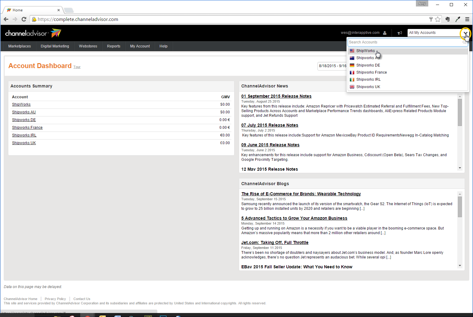Click the search magnifier in accounts box

pyautogui.click(x=464, y=42)
